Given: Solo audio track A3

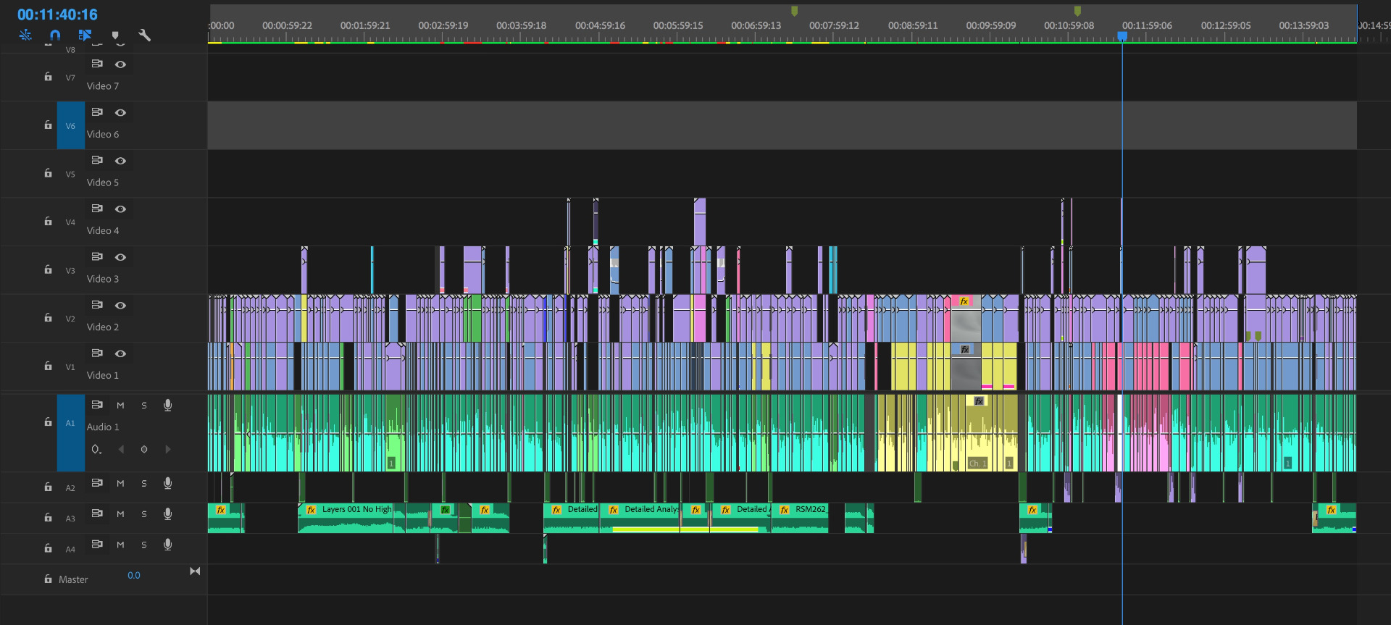Looking at the screenshot, I should point(144,514).
